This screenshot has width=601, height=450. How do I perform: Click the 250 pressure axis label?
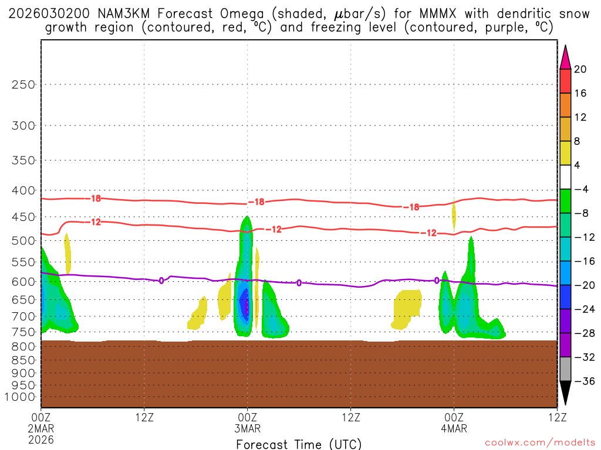tap(23, 84)
